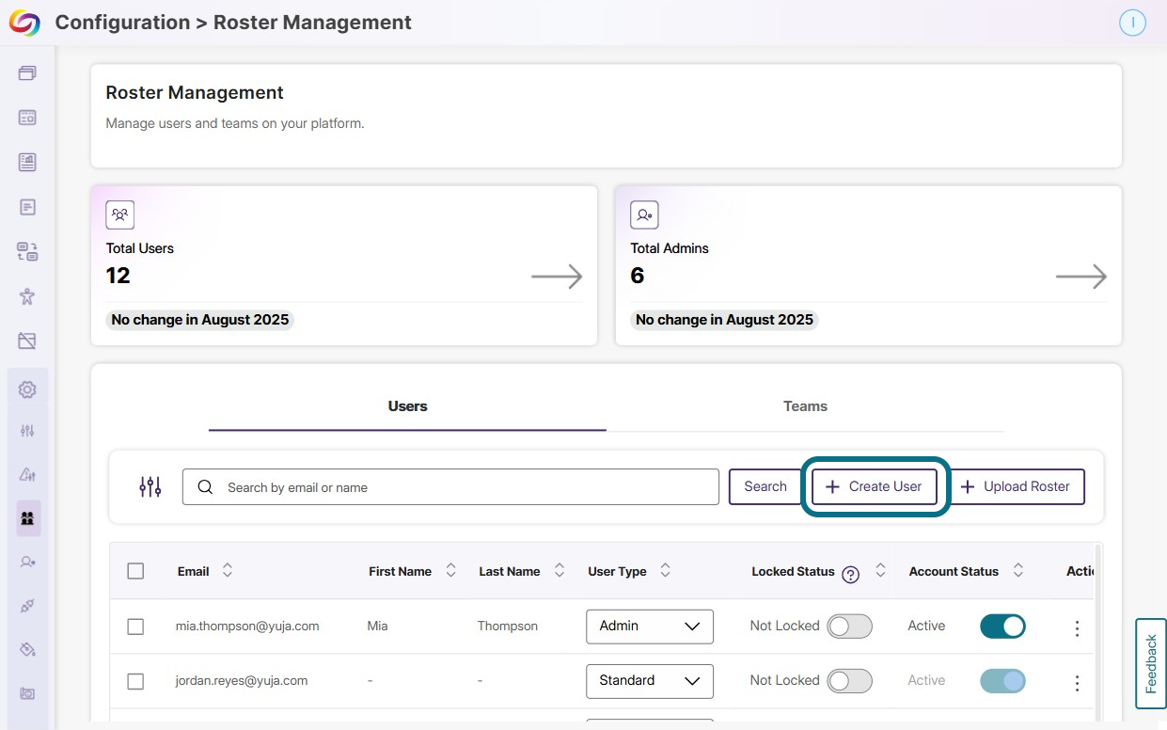Image resolution: width=1167 pixels, height=730 pixels.
Task: Click the mia.thompson@yuja.com email cell
Action: pos(247,626)
